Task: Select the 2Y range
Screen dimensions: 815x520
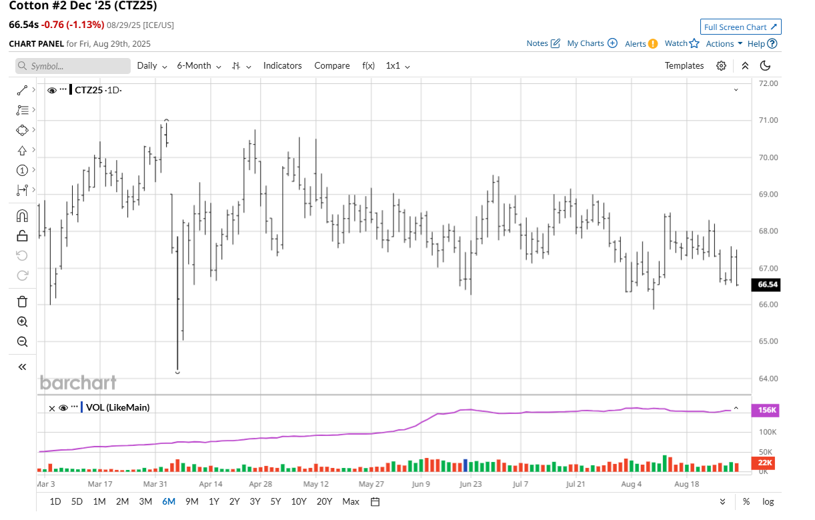Action: (234, 501)
